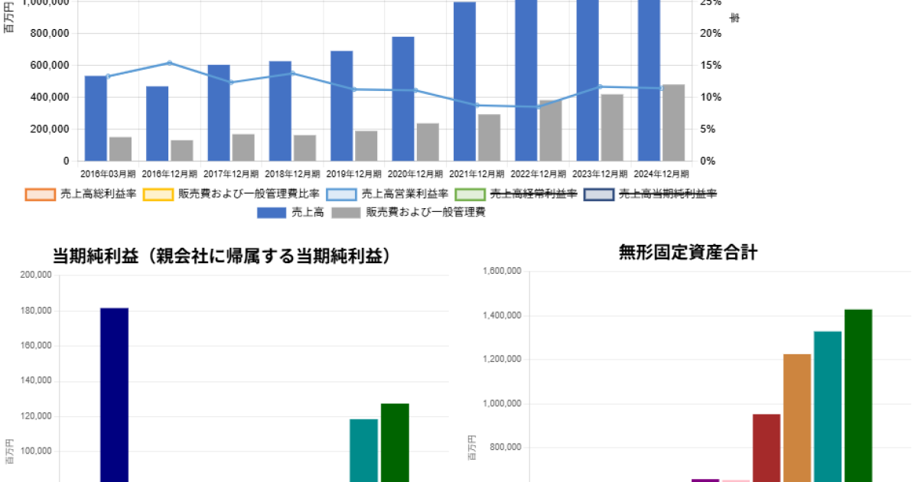Viewport: 918px width, 482px height.
Task: Select the dark green bar in 当期純利益 chart
Action: pos(395,442)
